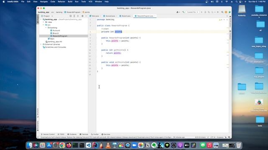
Task: Click UTF-8 encoding in status bar
Action: [x=213, y=137]
